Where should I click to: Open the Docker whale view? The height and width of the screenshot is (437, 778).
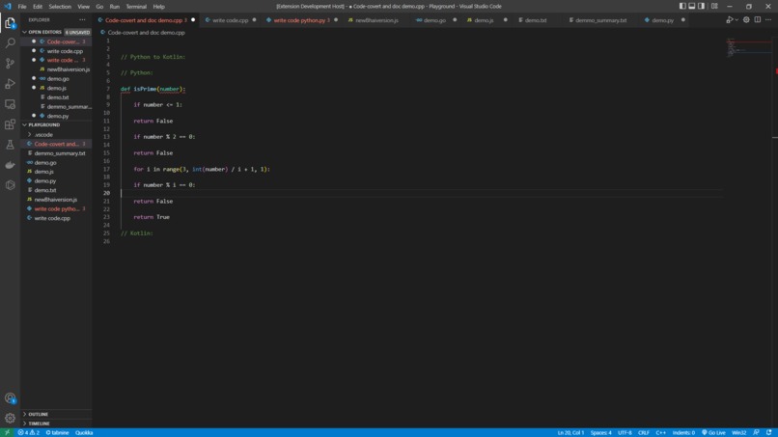[x=10, y=165]
